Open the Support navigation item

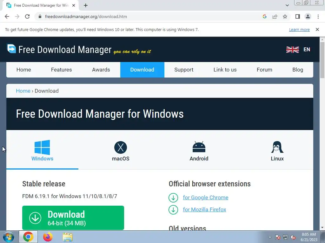(184, 70)
